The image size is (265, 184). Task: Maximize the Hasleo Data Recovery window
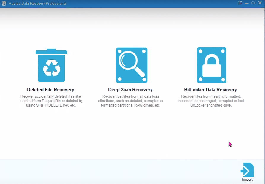(253, 3)
